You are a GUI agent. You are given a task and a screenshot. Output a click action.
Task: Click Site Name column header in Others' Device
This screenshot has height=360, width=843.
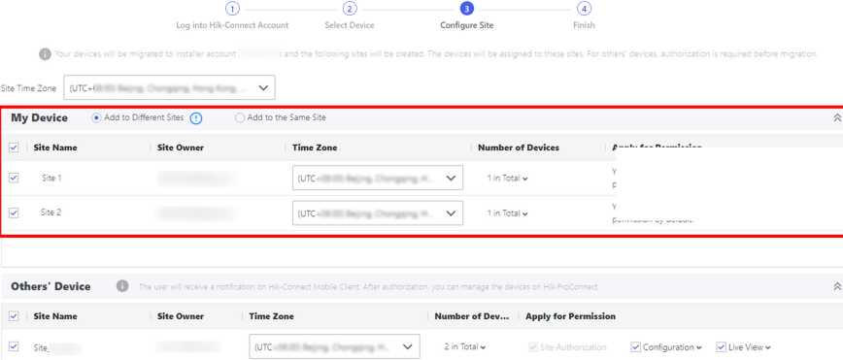(55, 316)
